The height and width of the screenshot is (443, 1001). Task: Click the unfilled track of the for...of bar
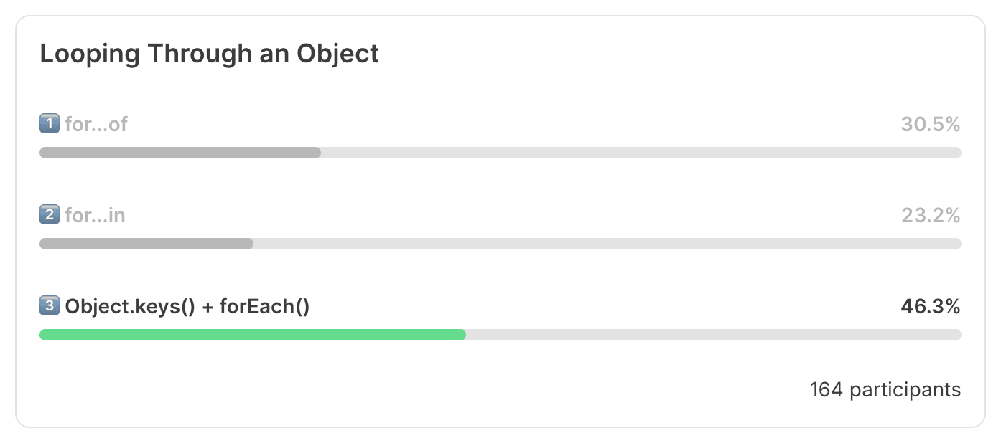tap(639, 153)
